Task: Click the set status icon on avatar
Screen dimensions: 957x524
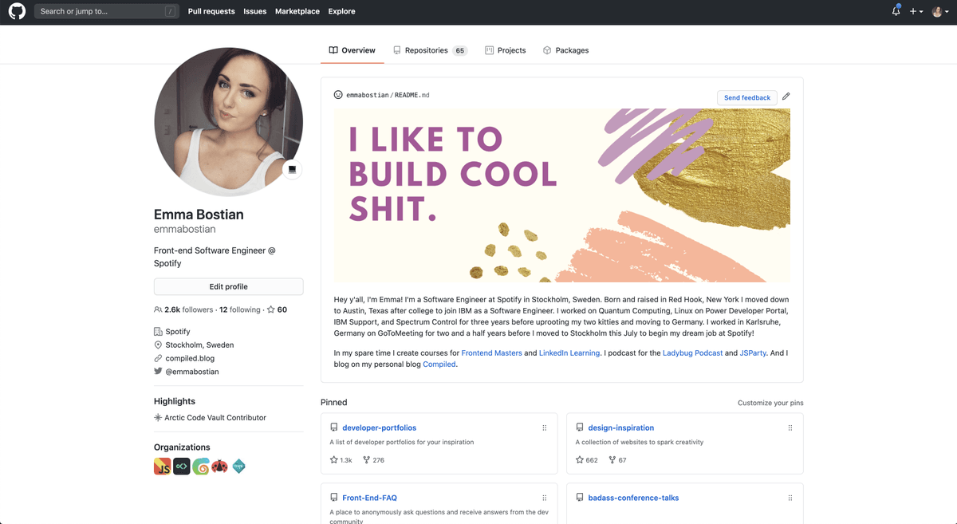Action: point(292,170)
